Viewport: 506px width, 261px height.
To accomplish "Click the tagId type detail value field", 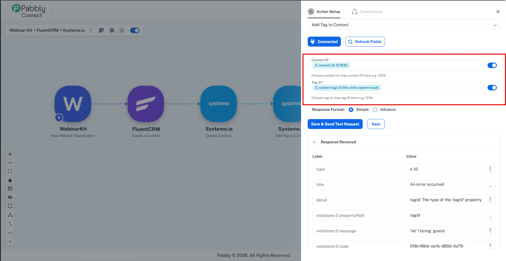I will pyautogui.click(x=451, y=200).
